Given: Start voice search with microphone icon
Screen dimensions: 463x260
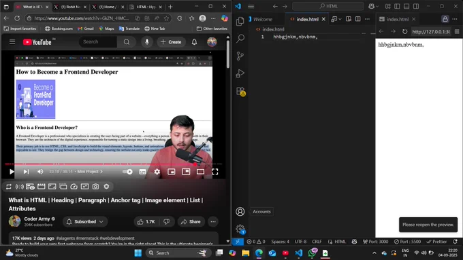Looking at the screenshot, I should 147,42.
